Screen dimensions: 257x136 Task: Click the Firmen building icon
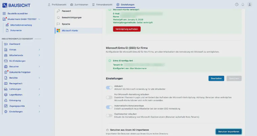point(6,49)
